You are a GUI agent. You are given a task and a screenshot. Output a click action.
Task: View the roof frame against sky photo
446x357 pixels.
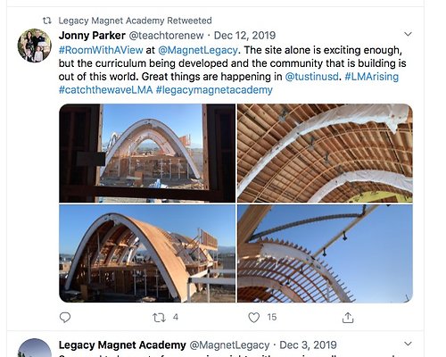pyautogui.click(x=325, y=253)
